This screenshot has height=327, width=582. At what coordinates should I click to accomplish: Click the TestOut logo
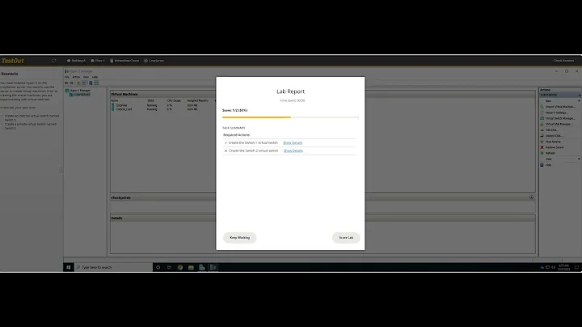click(13, 61)
